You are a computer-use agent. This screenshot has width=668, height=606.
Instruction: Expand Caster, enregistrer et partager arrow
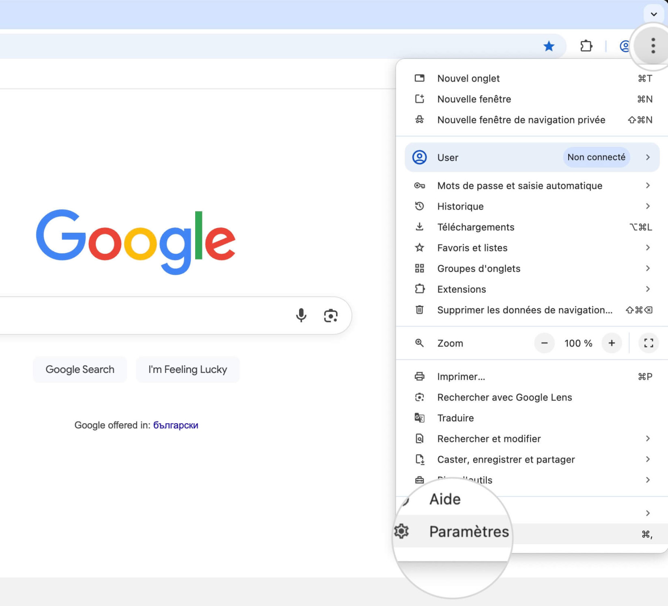pyautogui.click(x=648, y=459)
